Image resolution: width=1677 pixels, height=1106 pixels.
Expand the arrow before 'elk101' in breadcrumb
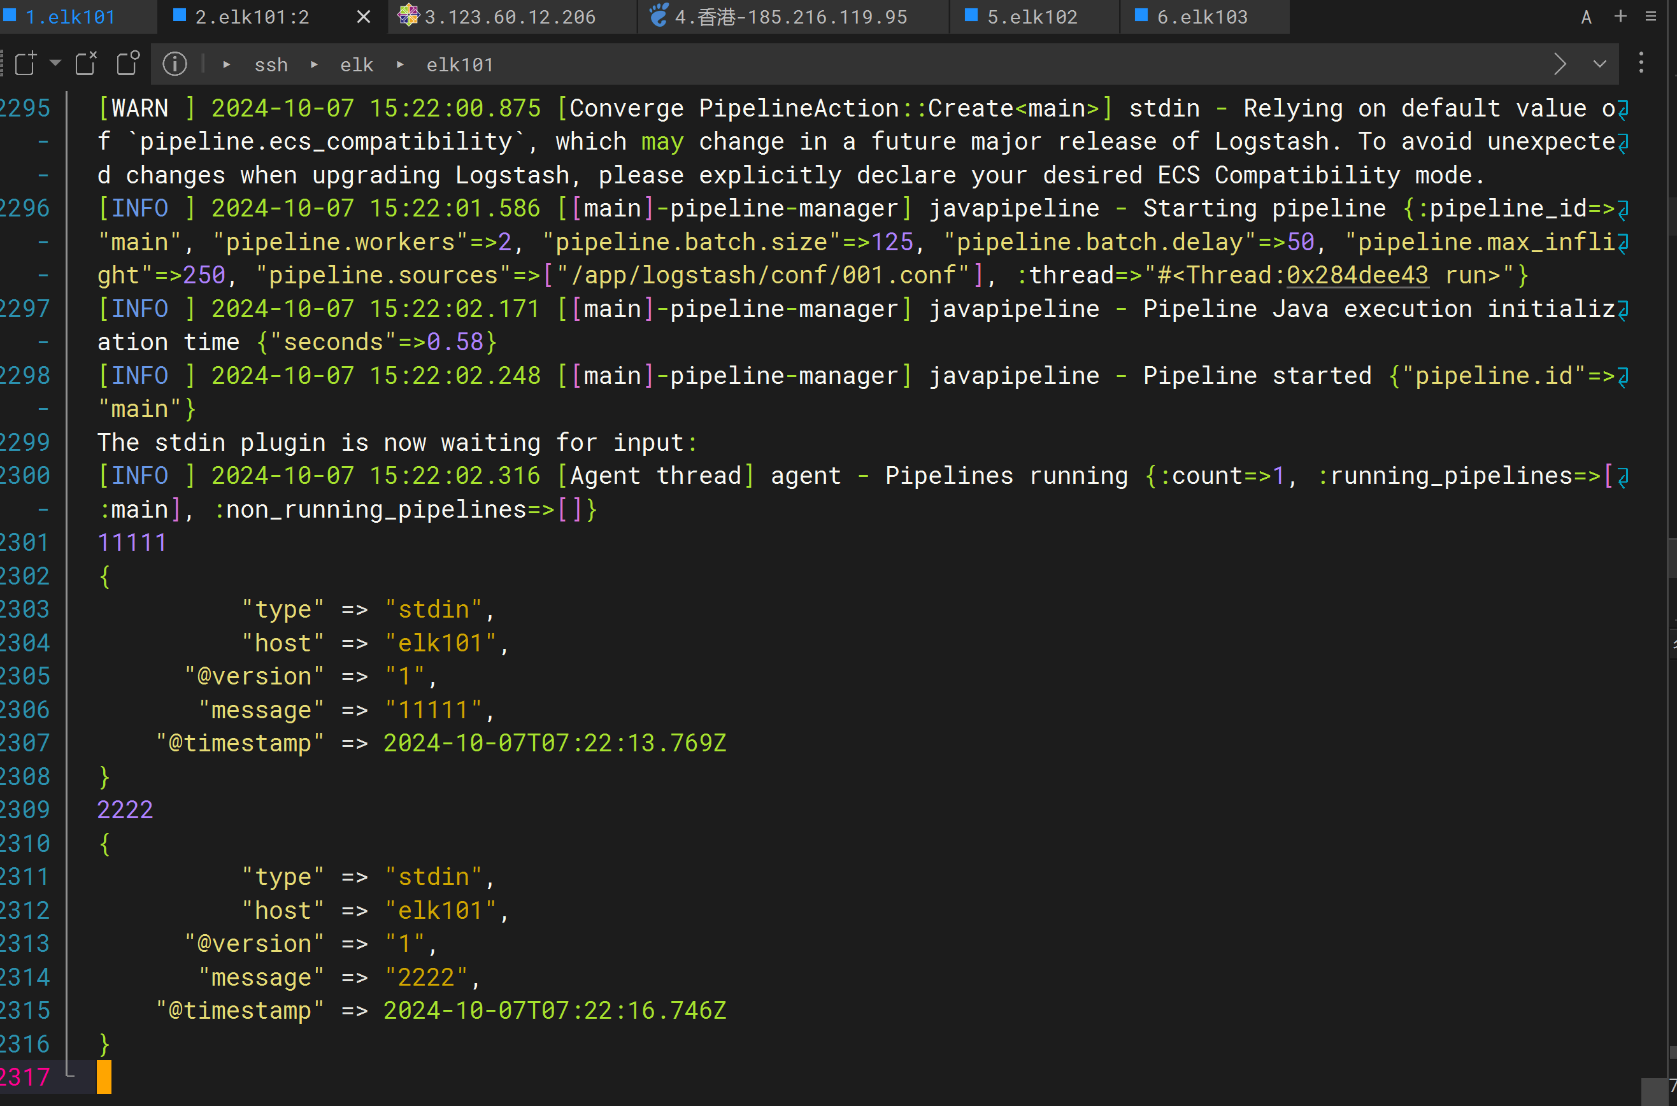pyautogui.click(x=400, y=64)
